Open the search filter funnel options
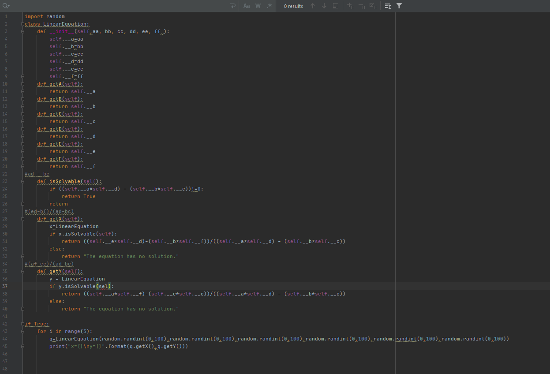Image resolution: width=550 pixels, height=374 pixels. click(399, 6)
